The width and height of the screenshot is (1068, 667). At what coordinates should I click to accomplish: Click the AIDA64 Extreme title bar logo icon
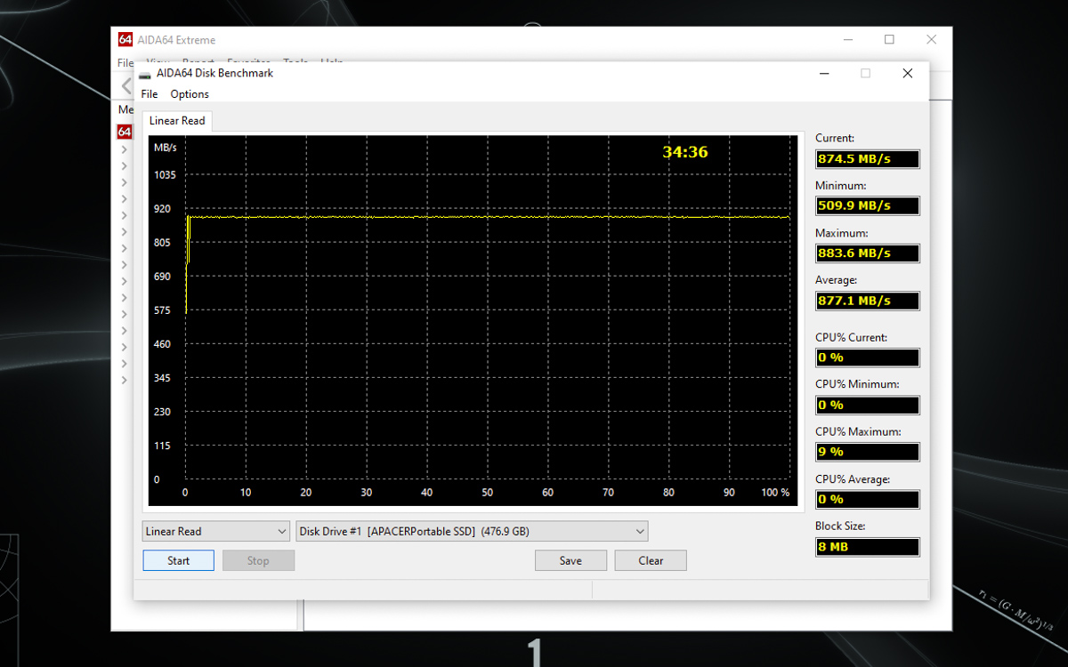click(125, 39)
